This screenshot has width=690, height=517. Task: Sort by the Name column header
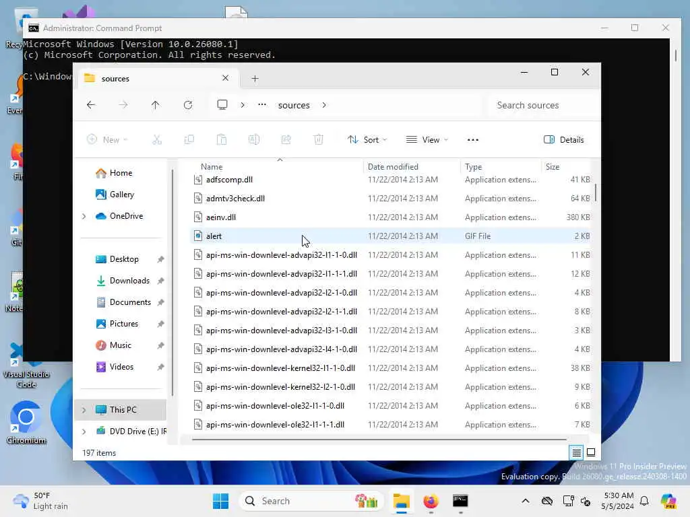tap(212, 167)
